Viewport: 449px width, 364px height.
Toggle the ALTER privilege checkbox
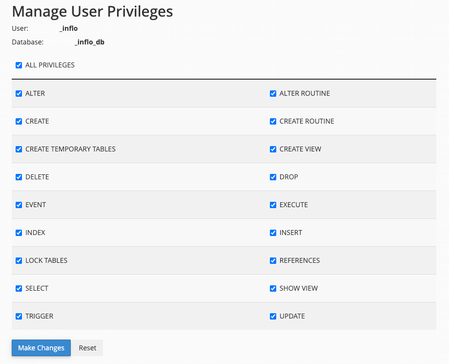click(x=19, y=93)
